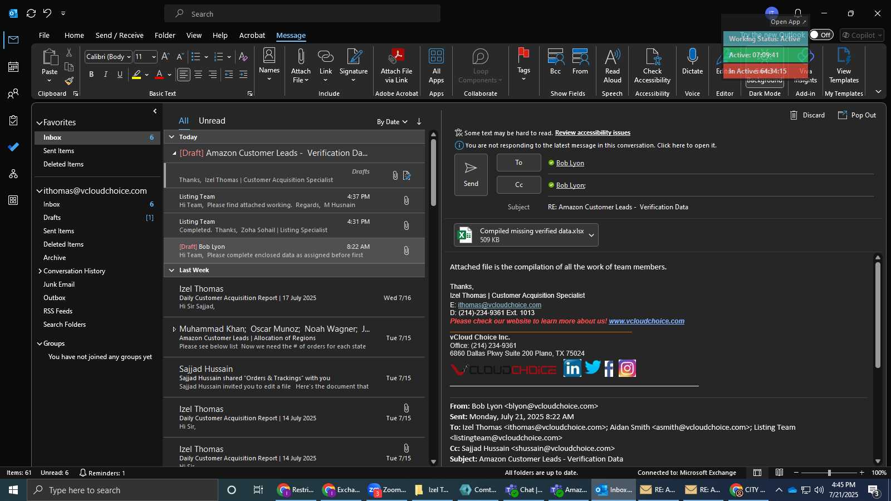The height and width of the screenshot is (501, 891).
Task: Open the Folder ribbon tab
Action: pos(165,35)
